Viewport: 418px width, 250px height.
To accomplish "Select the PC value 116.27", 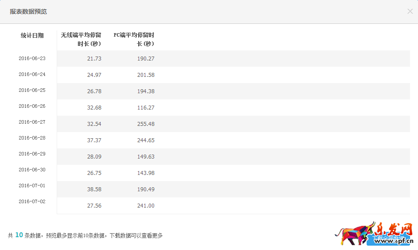I will (x=146, y=108).
